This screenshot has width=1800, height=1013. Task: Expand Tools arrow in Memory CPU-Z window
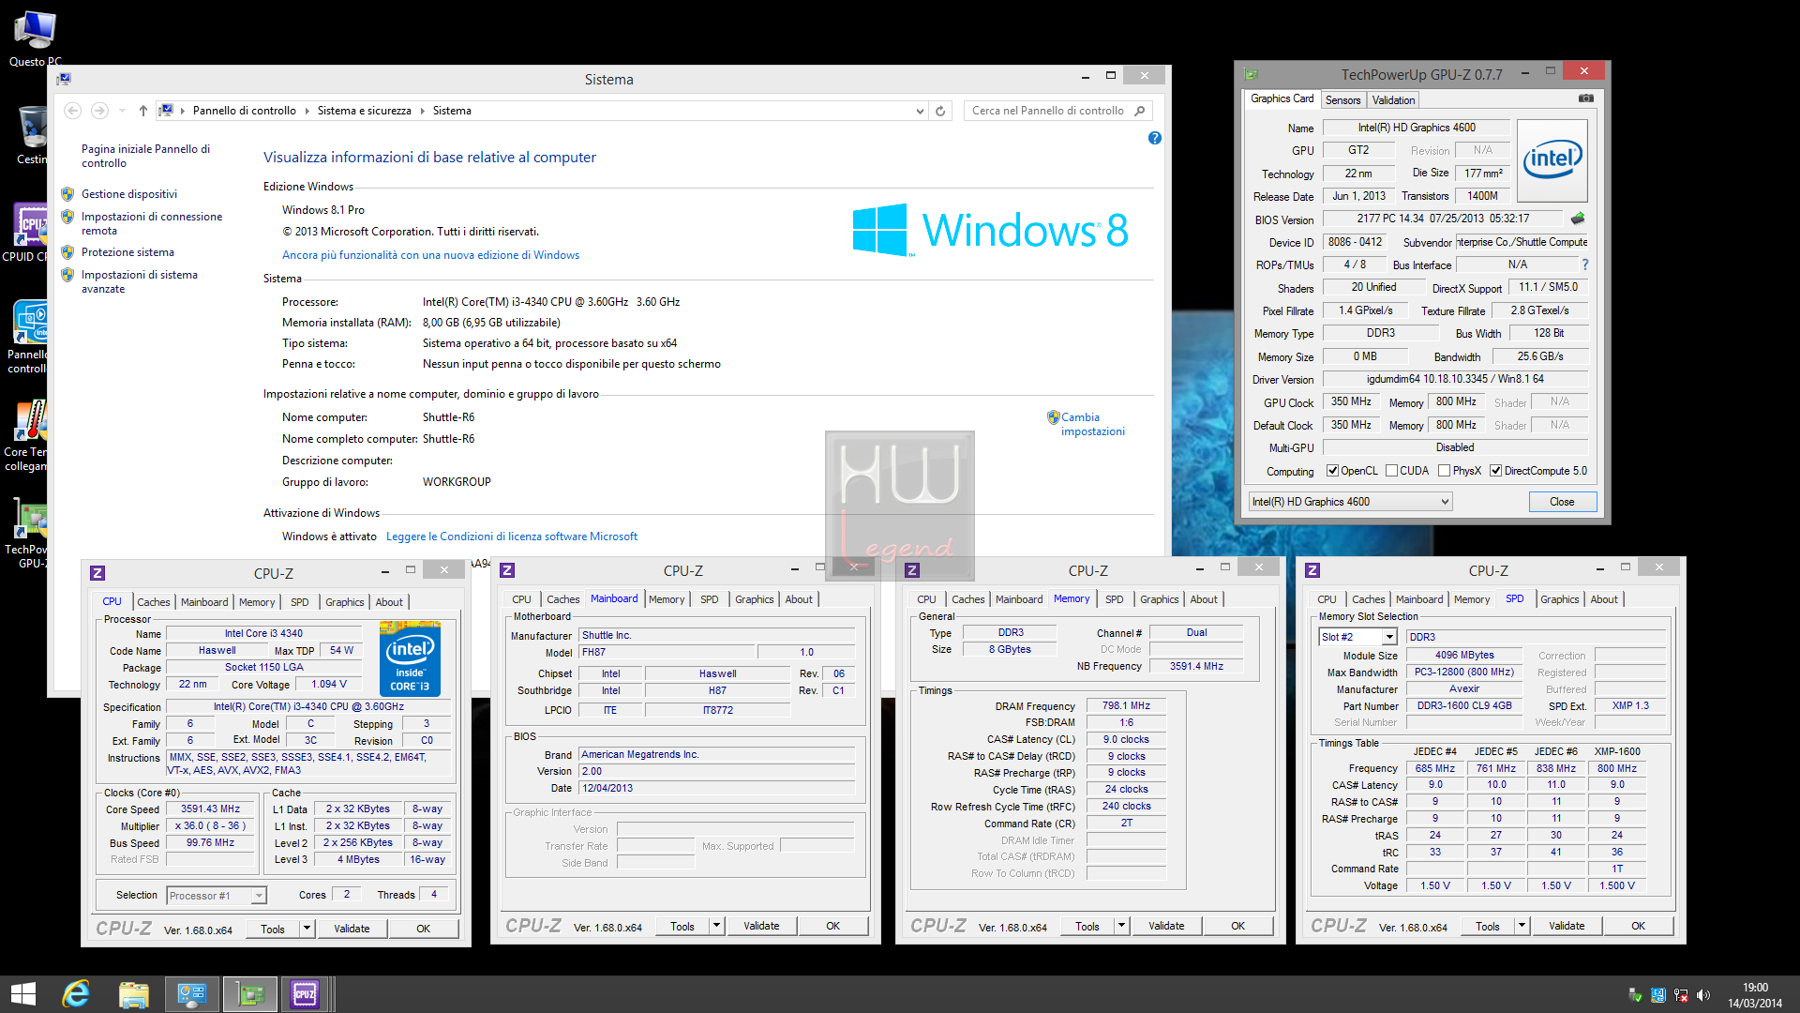pos(1121,926)
